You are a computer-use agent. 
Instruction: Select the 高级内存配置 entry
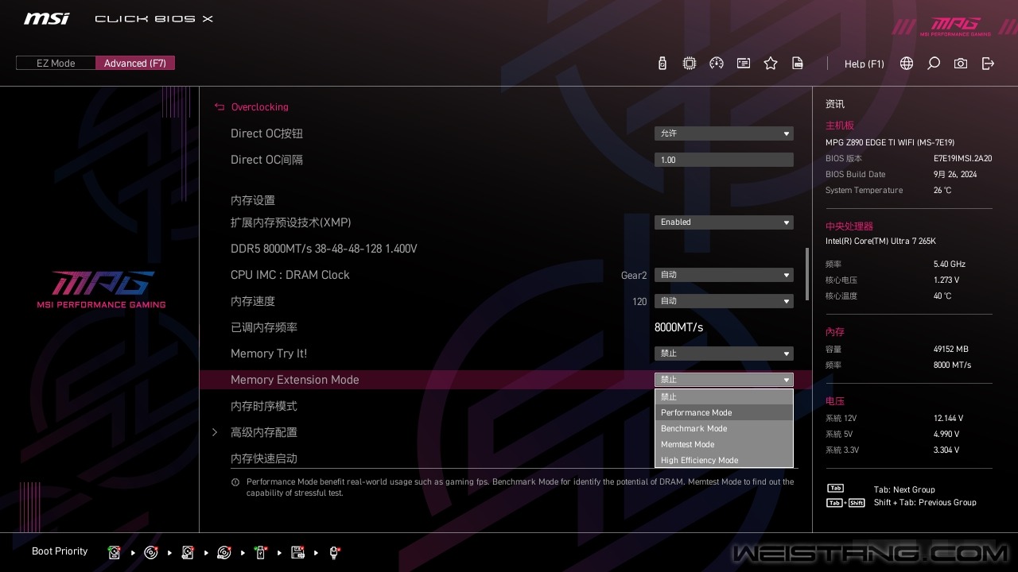pos(263,432)
